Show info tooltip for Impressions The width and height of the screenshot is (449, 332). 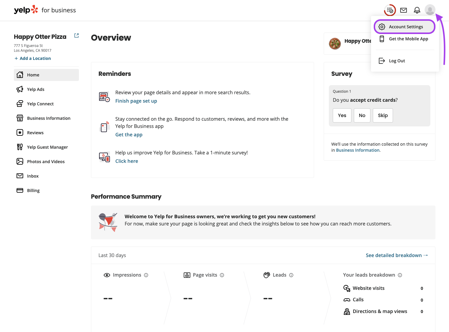pyautogui.click(x=146, y=275)
